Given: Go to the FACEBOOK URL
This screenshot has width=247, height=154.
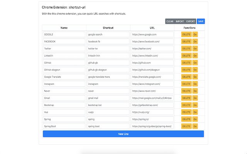Looking at the screenshot, I should [x=195, y=42].
